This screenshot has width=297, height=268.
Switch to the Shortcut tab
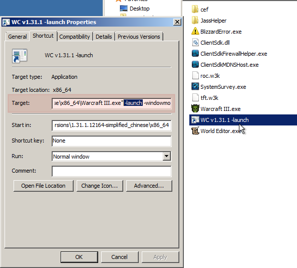click(x=43, y=36)
